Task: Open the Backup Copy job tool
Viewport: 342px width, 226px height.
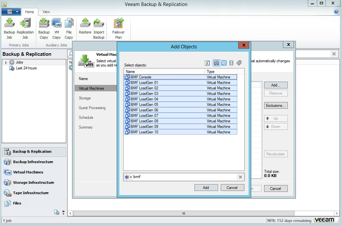Action: (x=44, y=22)
